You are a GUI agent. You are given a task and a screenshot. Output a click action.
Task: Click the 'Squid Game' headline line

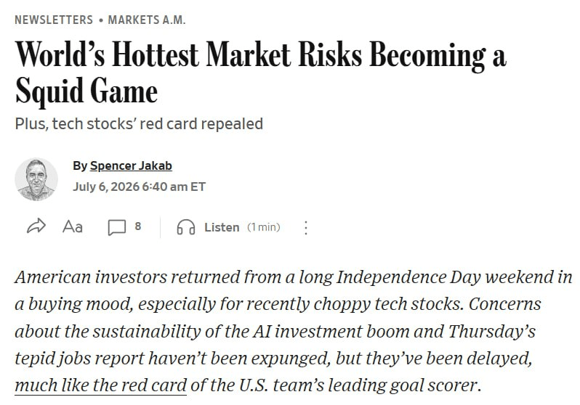point(86,91)
